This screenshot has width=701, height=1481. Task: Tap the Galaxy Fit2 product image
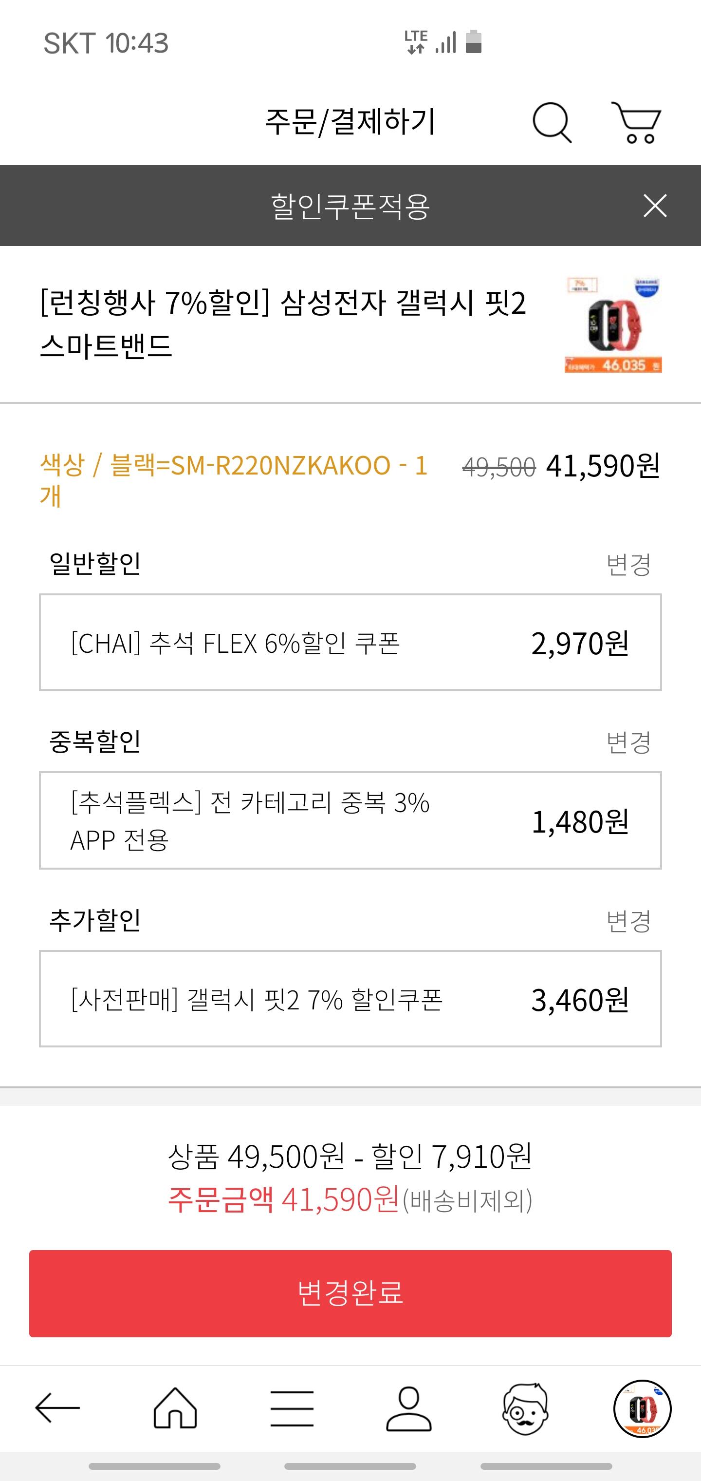(612, 325)
